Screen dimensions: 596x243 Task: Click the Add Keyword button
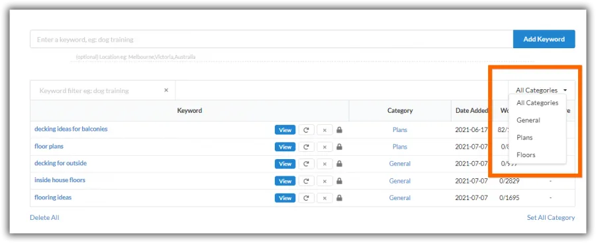pos(544,39)
